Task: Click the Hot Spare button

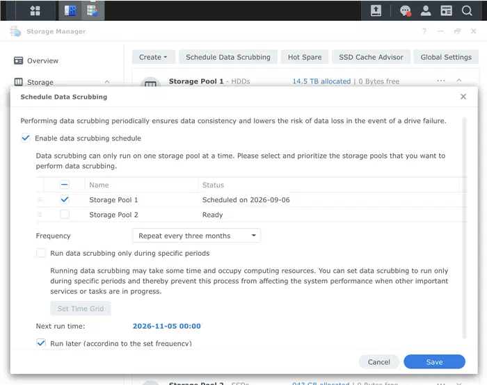Action: 305,57
